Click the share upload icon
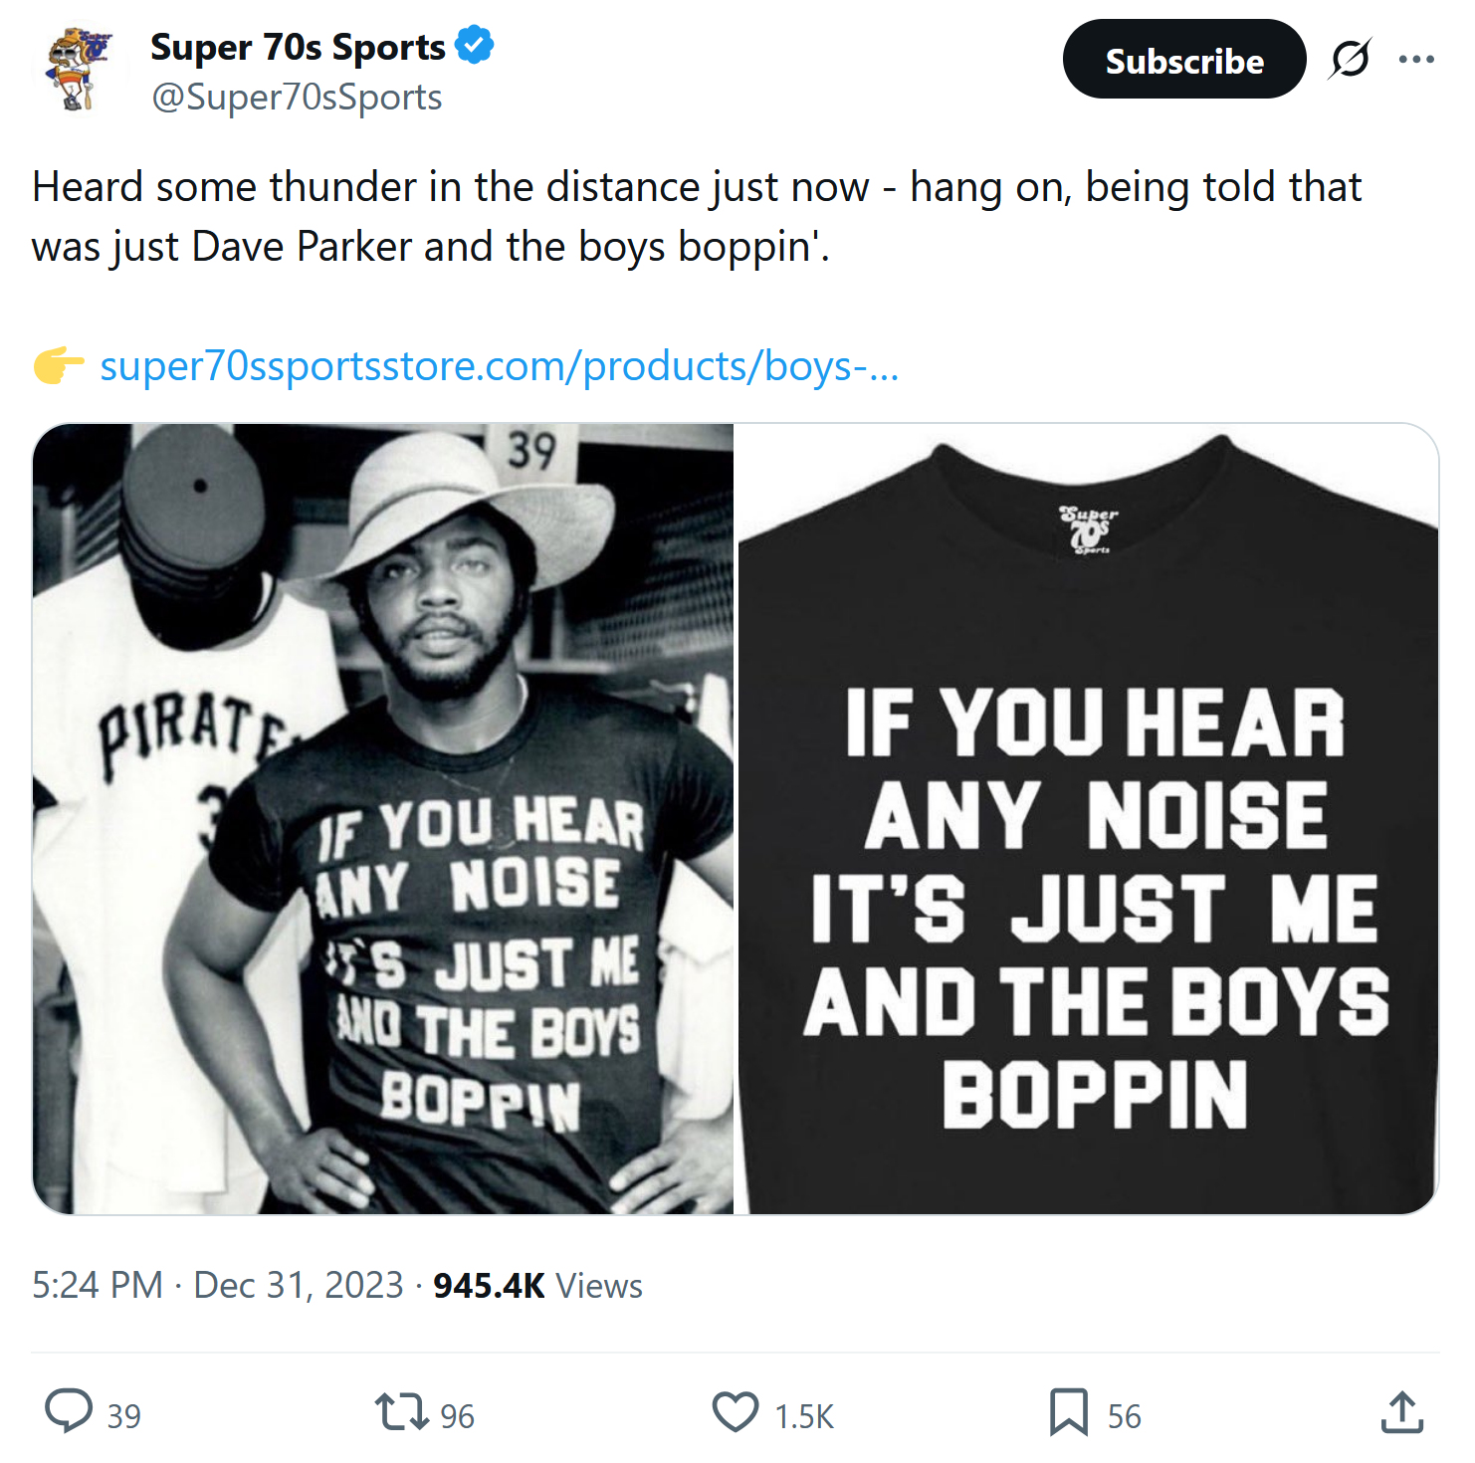 point(1402,1412)
